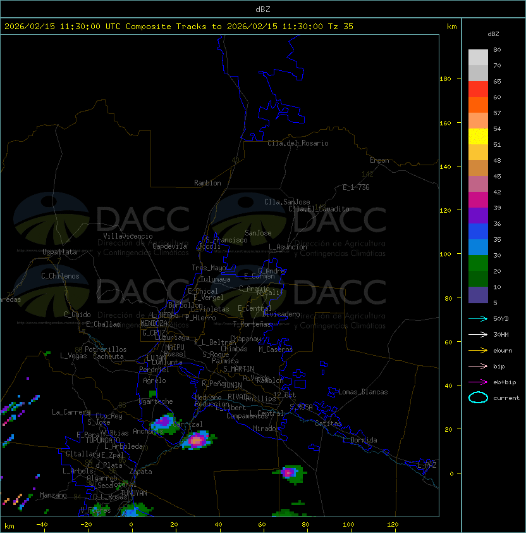Pick the light gray legend swatch between 80 and 70
The image size is (526, 533).
coord(478,58)
